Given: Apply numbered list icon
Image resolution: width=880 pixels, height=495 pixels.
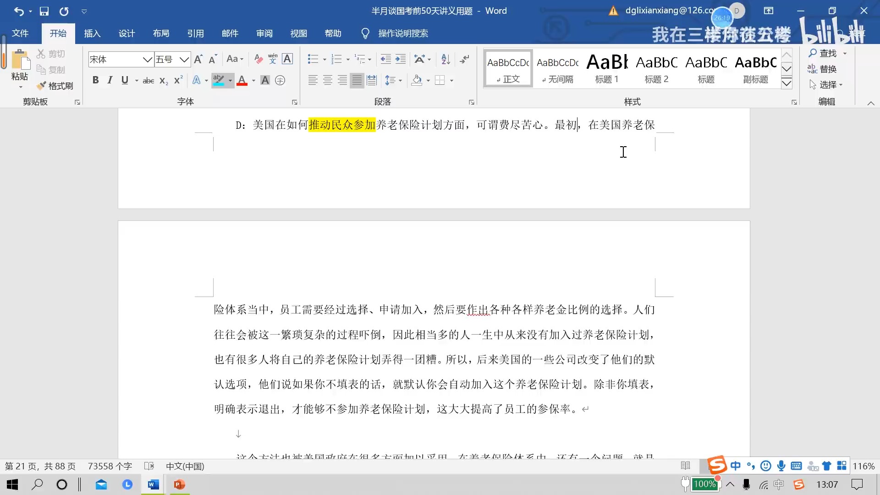Looking at the screenshot, I should 337,59.
